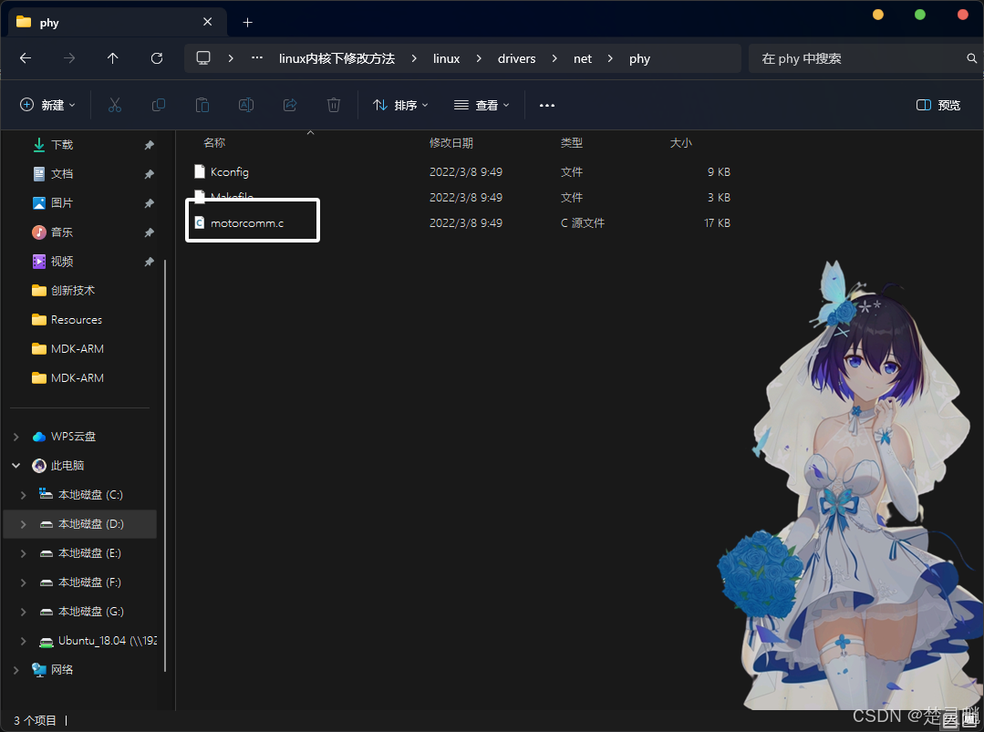Screen dimensions: 984x732
Task: Open Documents in quick access
Action: [x=62, y=174]
